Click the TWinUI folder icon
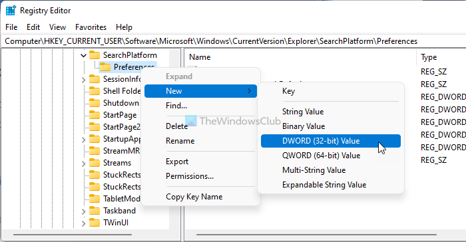Screen dimensions: 466x242 pos(95,223)
